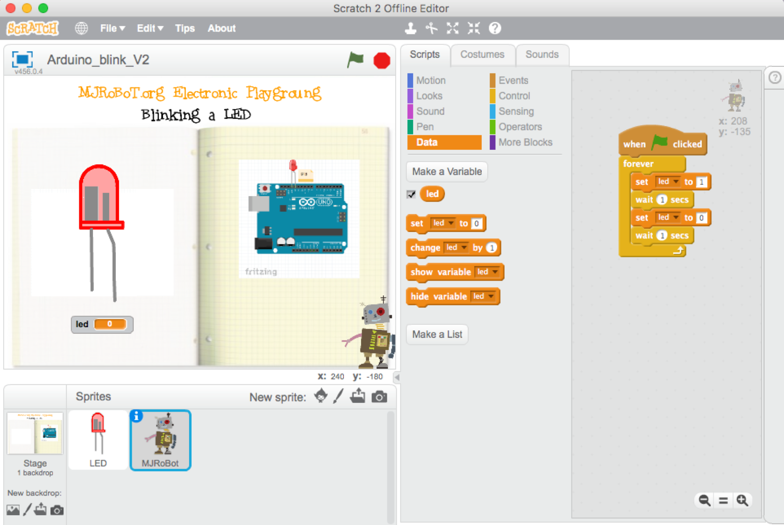The image size is (784, 525).
Task: Zoom out the scripts area
Action: coord(705,500)
